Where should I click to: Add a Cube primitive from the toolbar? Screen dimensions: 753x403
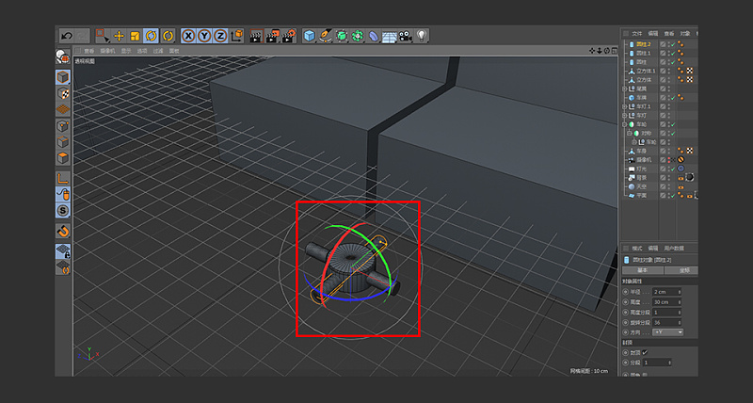[310, 36]
